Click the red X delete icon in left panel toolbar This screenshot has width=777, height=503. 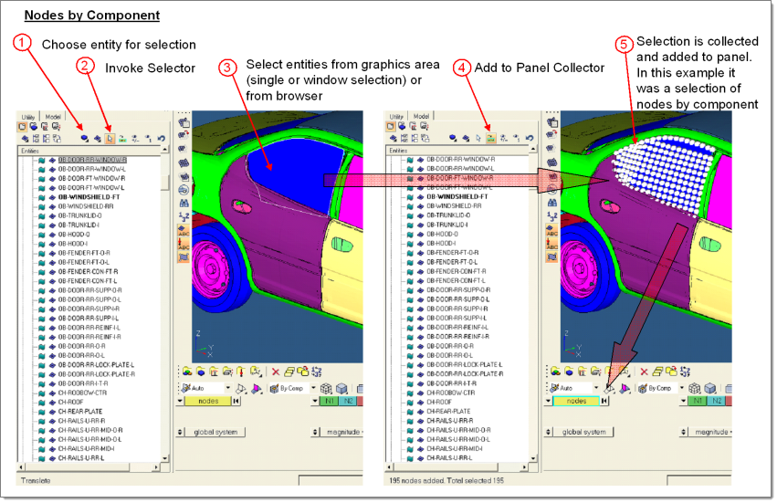[275, 372]
